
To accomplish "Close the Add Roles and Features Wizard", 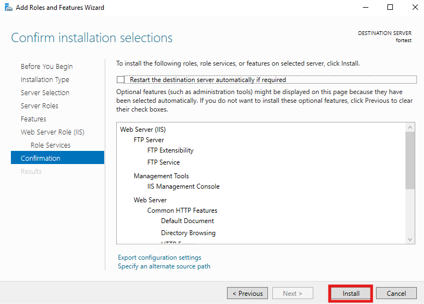I will point(415,7).
